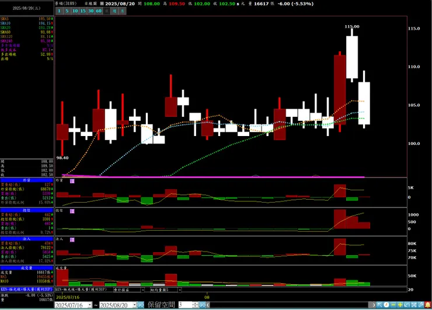Click the 98.40 low price label
Image resolution: width=432 pixels, height=310 pixels.
coord(62,158)
